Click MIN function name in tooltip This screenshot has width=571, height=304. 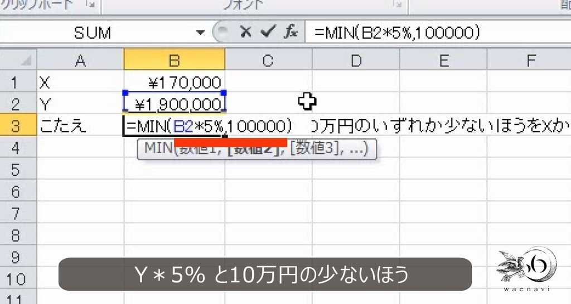click(x=158, y=148)
